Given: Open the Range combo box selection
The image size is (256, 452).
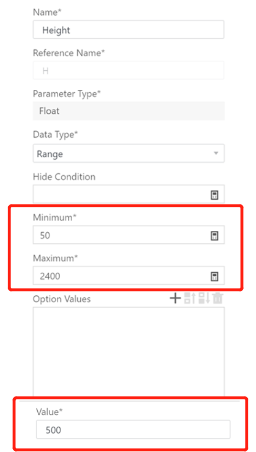Looking at the screenshot, I should (x=128, y=154).
